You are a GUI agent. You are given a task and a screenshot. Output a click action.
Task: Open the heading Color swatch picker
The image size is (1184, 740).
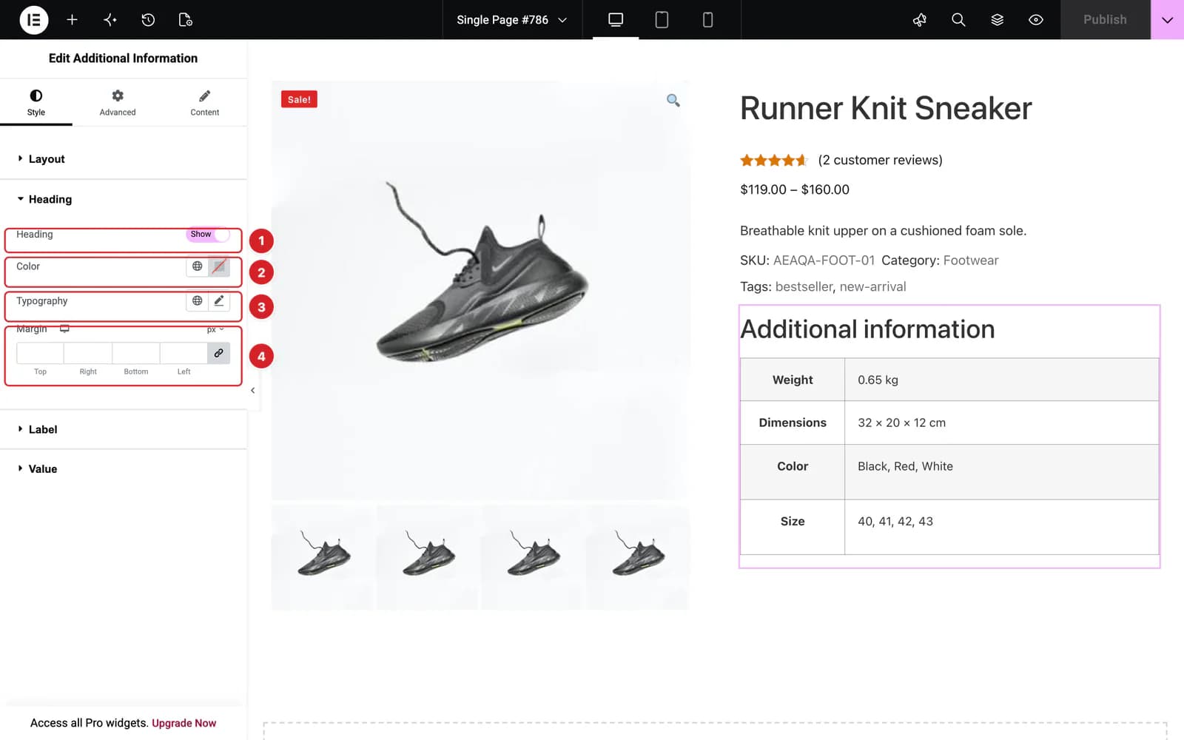click(x=219, y=266)
